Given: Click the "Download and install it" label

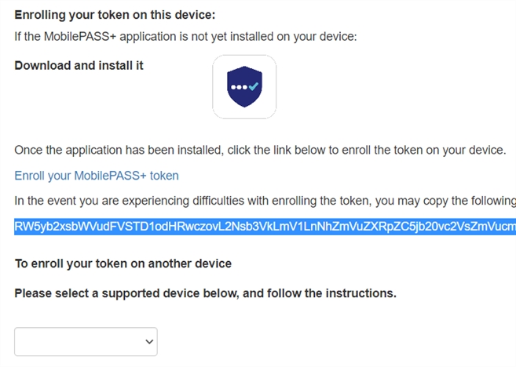Looking at the screenshot, I should point(79,66).
